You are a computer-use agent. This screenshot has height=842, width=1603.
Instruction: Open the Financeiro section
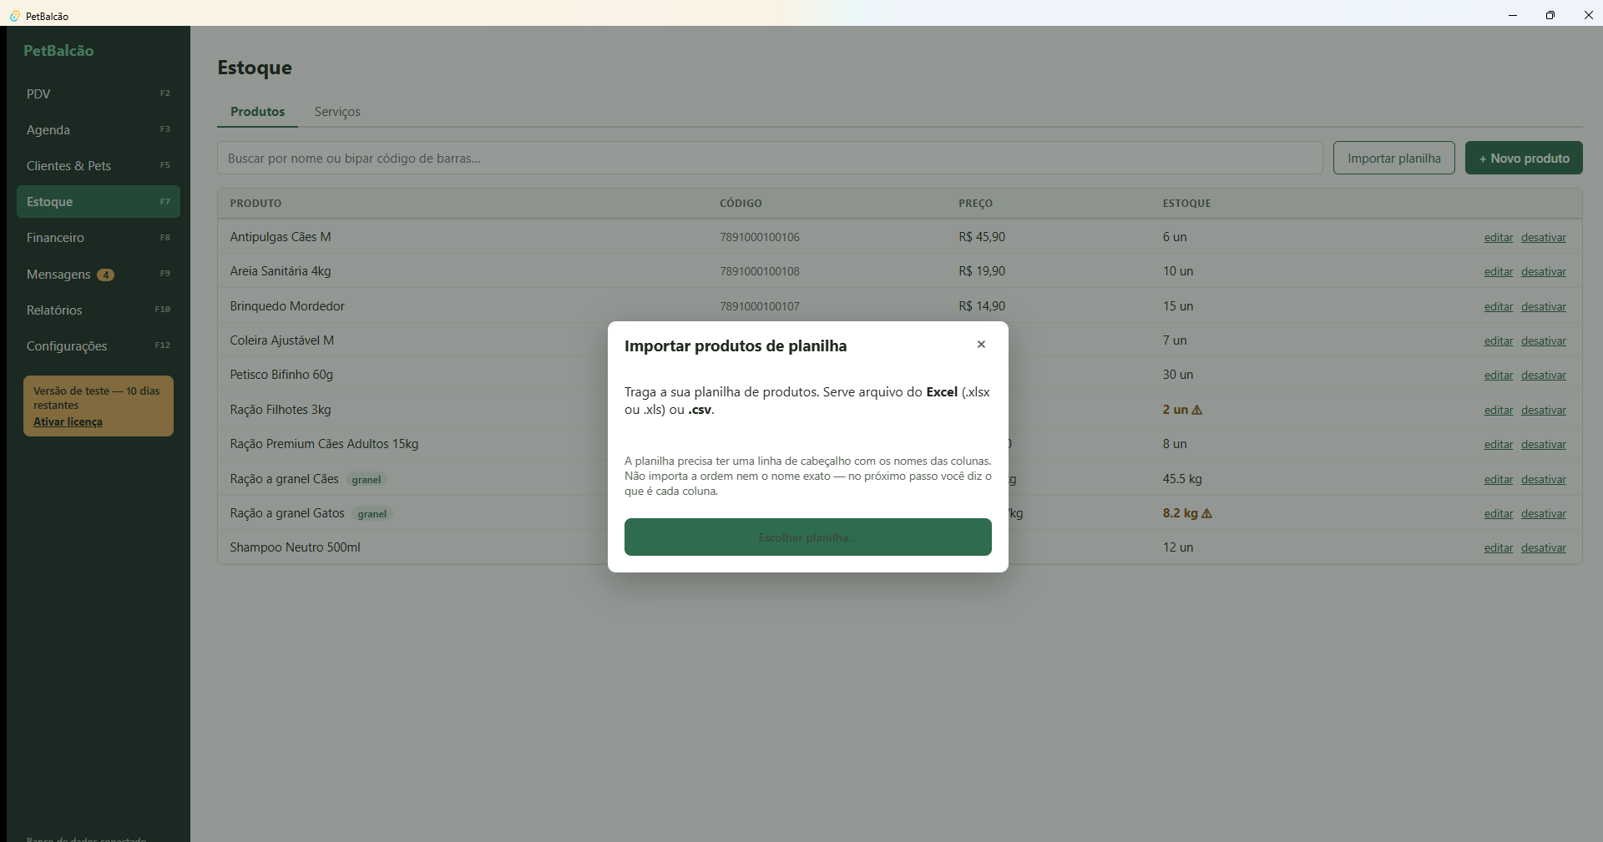[x=99, y=238]
